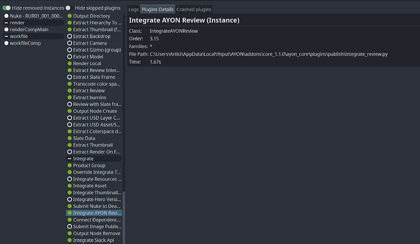
Task: Click status circle of Extract Render On F...
Action: tap(69, 152)
